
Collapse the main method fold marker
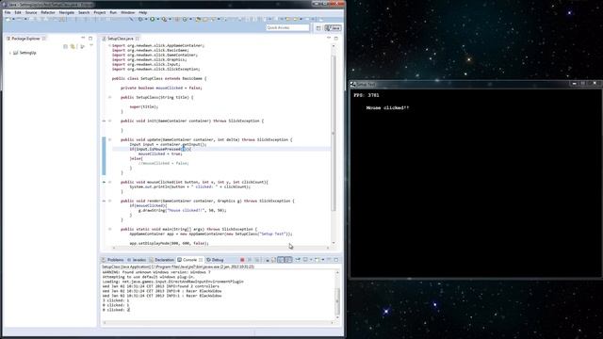(109, 229)
